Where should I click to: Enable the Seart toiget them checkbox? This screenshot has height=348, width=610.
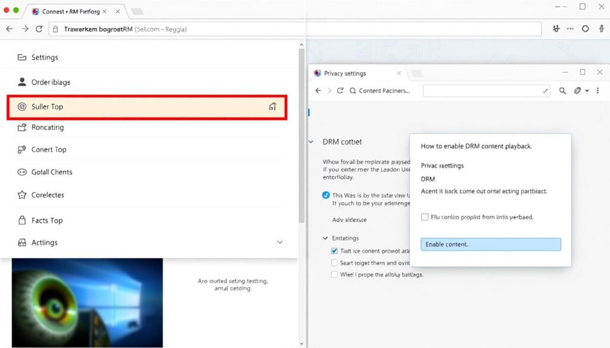[x=335, y=262]
